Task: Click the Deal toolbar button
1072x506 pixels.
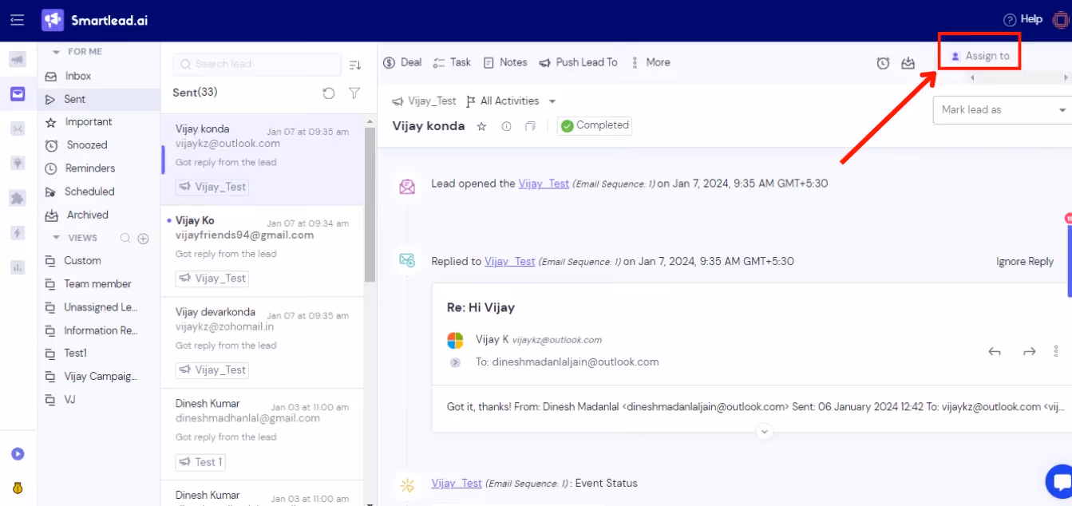Action: click(x=402, y=62)
